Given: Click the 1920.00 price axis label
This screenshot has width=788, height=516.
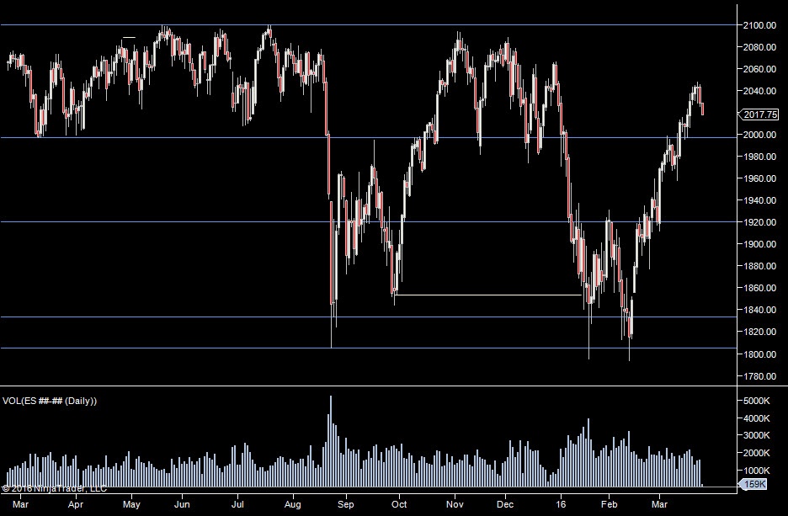Looking at the screenshot, I should pyautogui.click(x=759, y=222).
